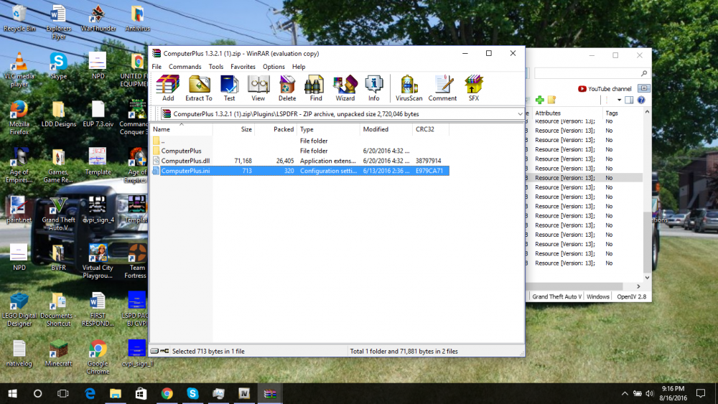Click the drive icon in WinRAR status bar
Image resolution: width=718 pixels, height=404 pixels.
tap(155, 352)
